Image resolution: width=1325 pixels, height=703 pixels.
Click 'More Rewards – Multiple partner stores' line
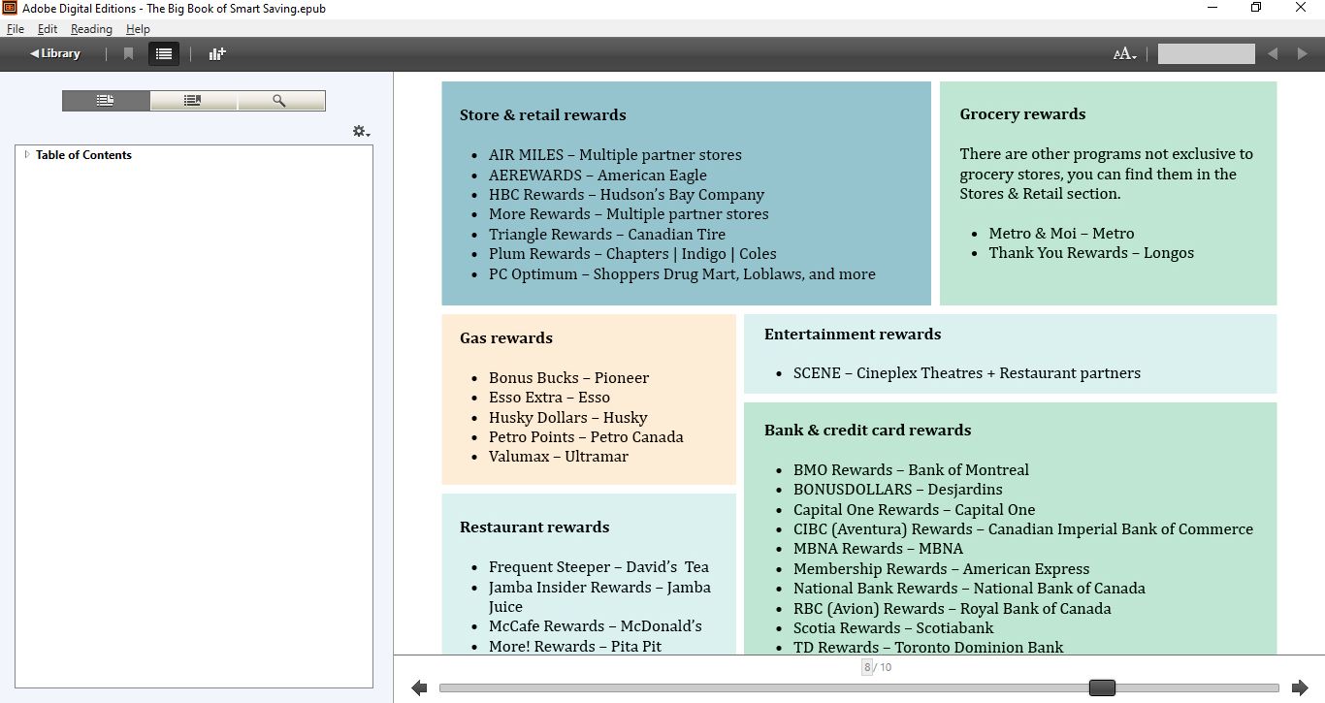click(629, 214)
